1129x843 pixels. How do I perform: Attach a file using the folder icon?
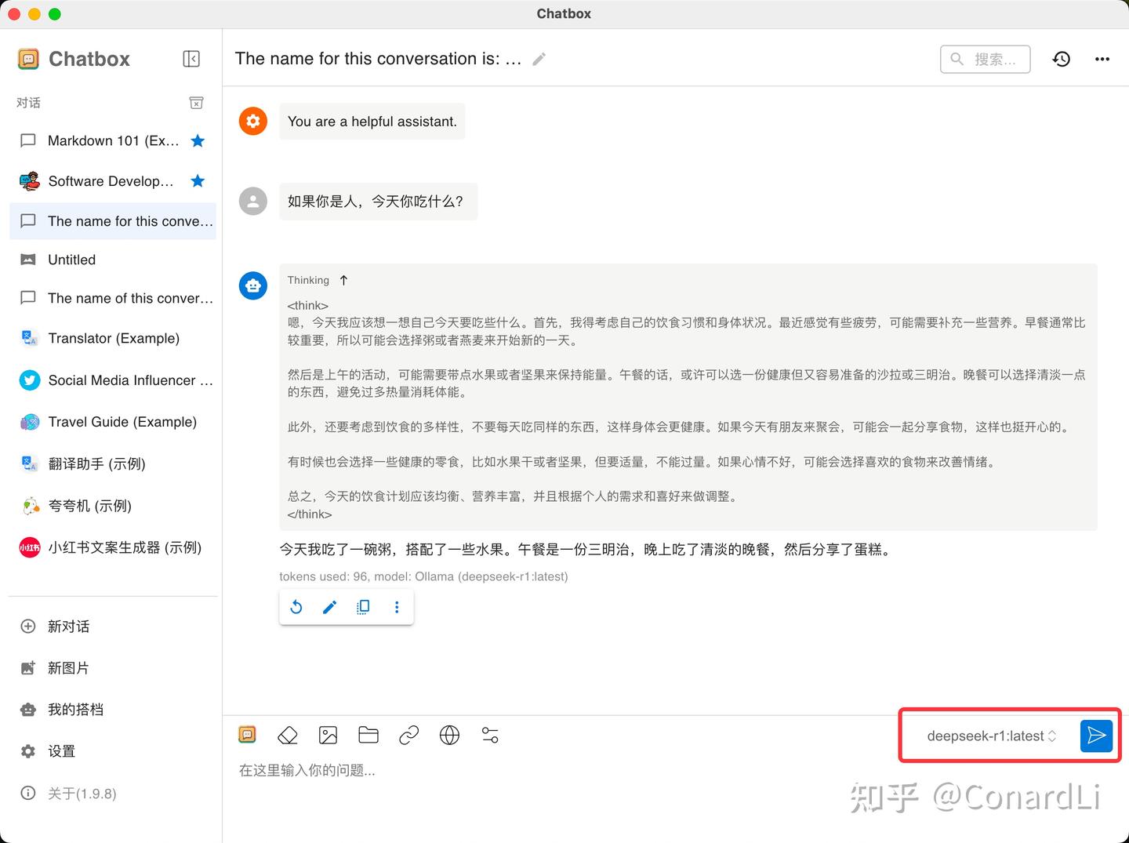[x=368, y=735]
